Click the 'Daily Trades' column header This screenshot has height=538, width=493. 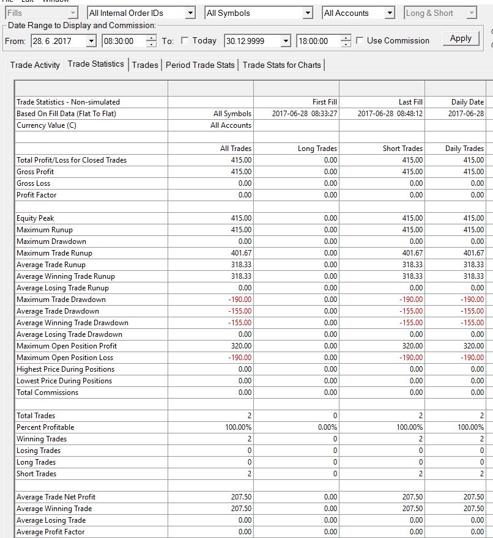click(464, 149)
